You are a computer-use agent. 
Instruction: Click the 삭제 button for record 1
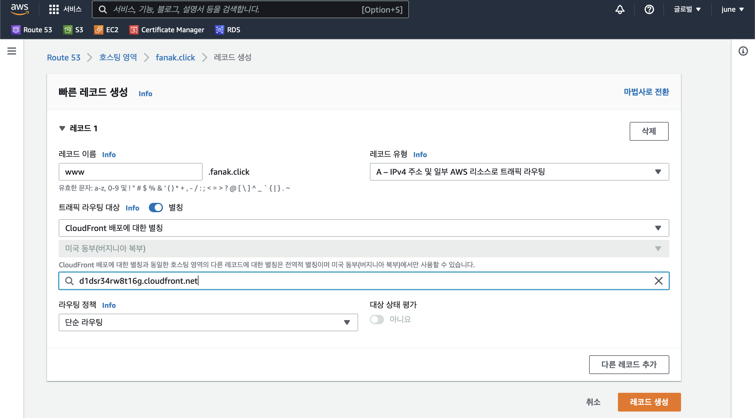[x=649, y=131]
